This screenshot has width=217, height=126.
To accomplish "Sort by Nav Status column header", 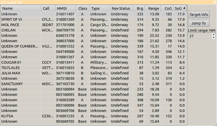I will pyautogui.click(x=121, y=8).
